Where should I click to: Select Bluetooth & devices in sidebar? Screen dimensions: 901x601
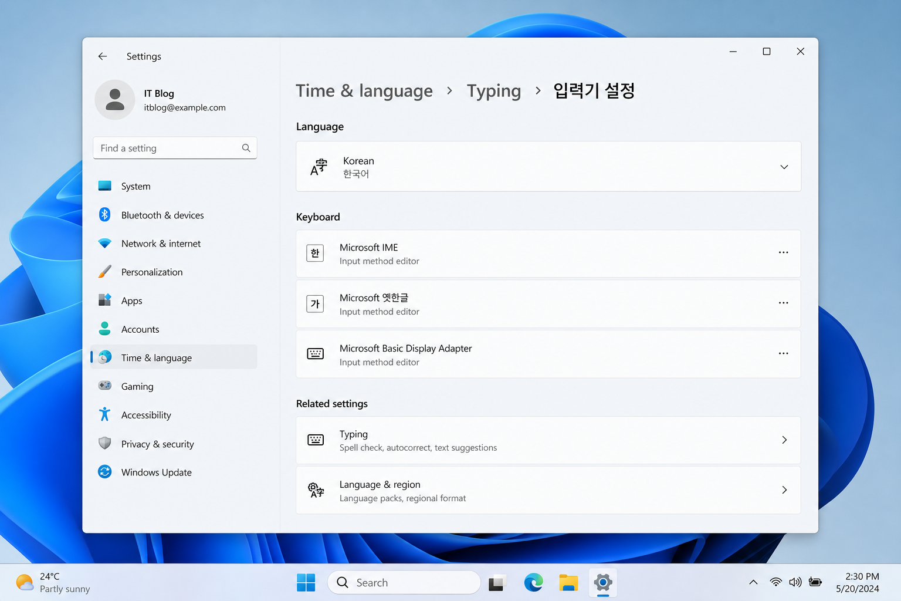click(174, 215)
